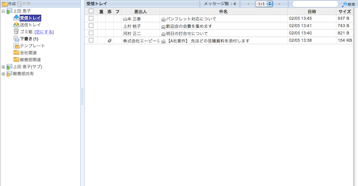Click the 送信トレイ outbox icon
This screenshot has height=186, width=358.
tap(16, 24)
